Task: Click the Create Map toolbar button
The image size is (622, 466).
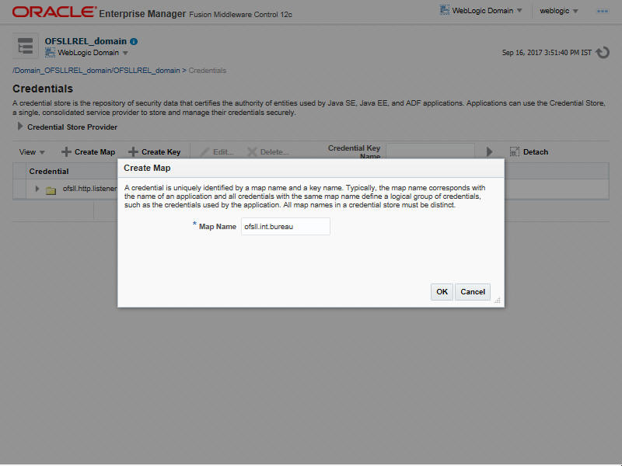Action: [88, 151]
